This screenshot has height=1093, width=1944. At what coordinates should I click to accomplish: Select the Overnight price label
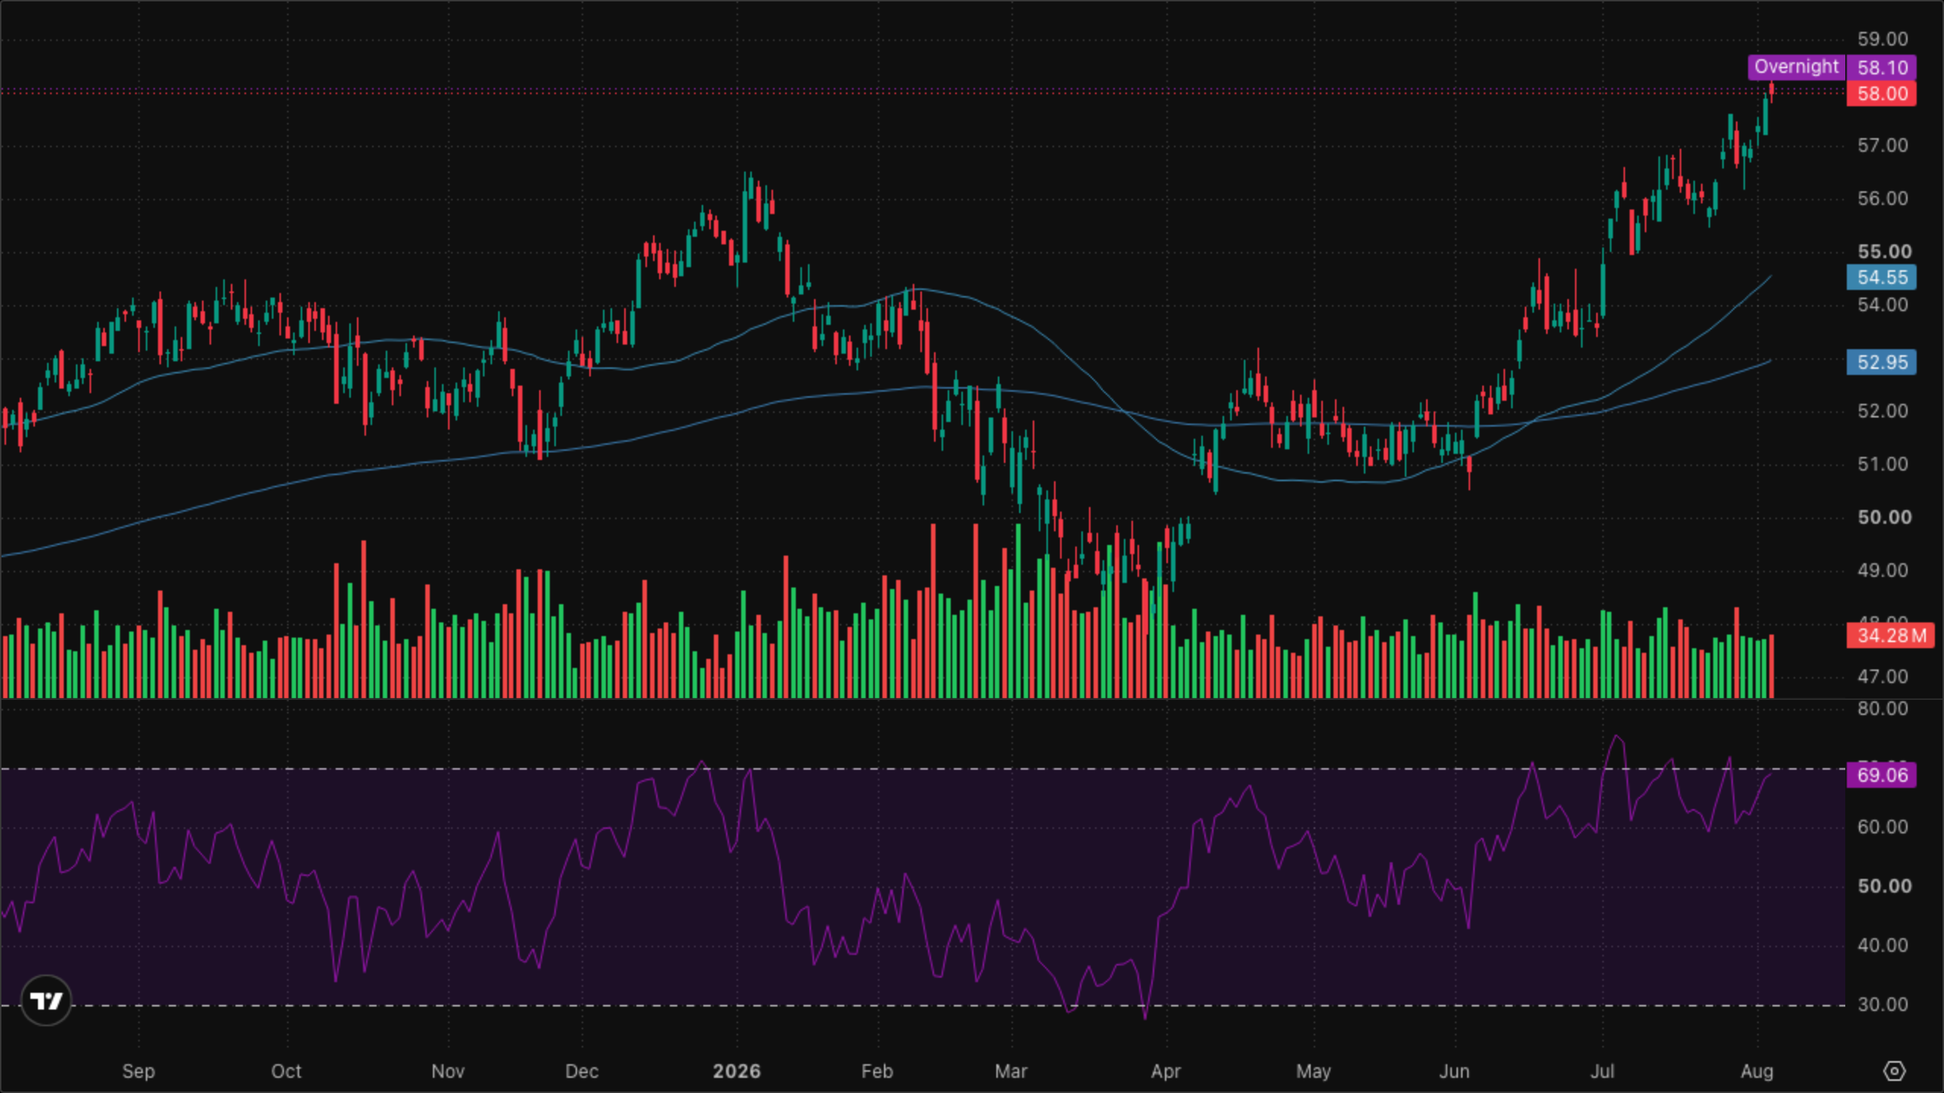click(x=1797, y=67)
